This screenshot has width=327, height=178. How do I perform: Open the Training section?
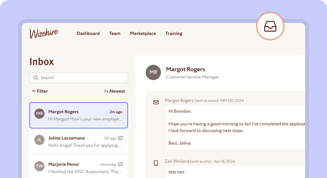[174, 33]
